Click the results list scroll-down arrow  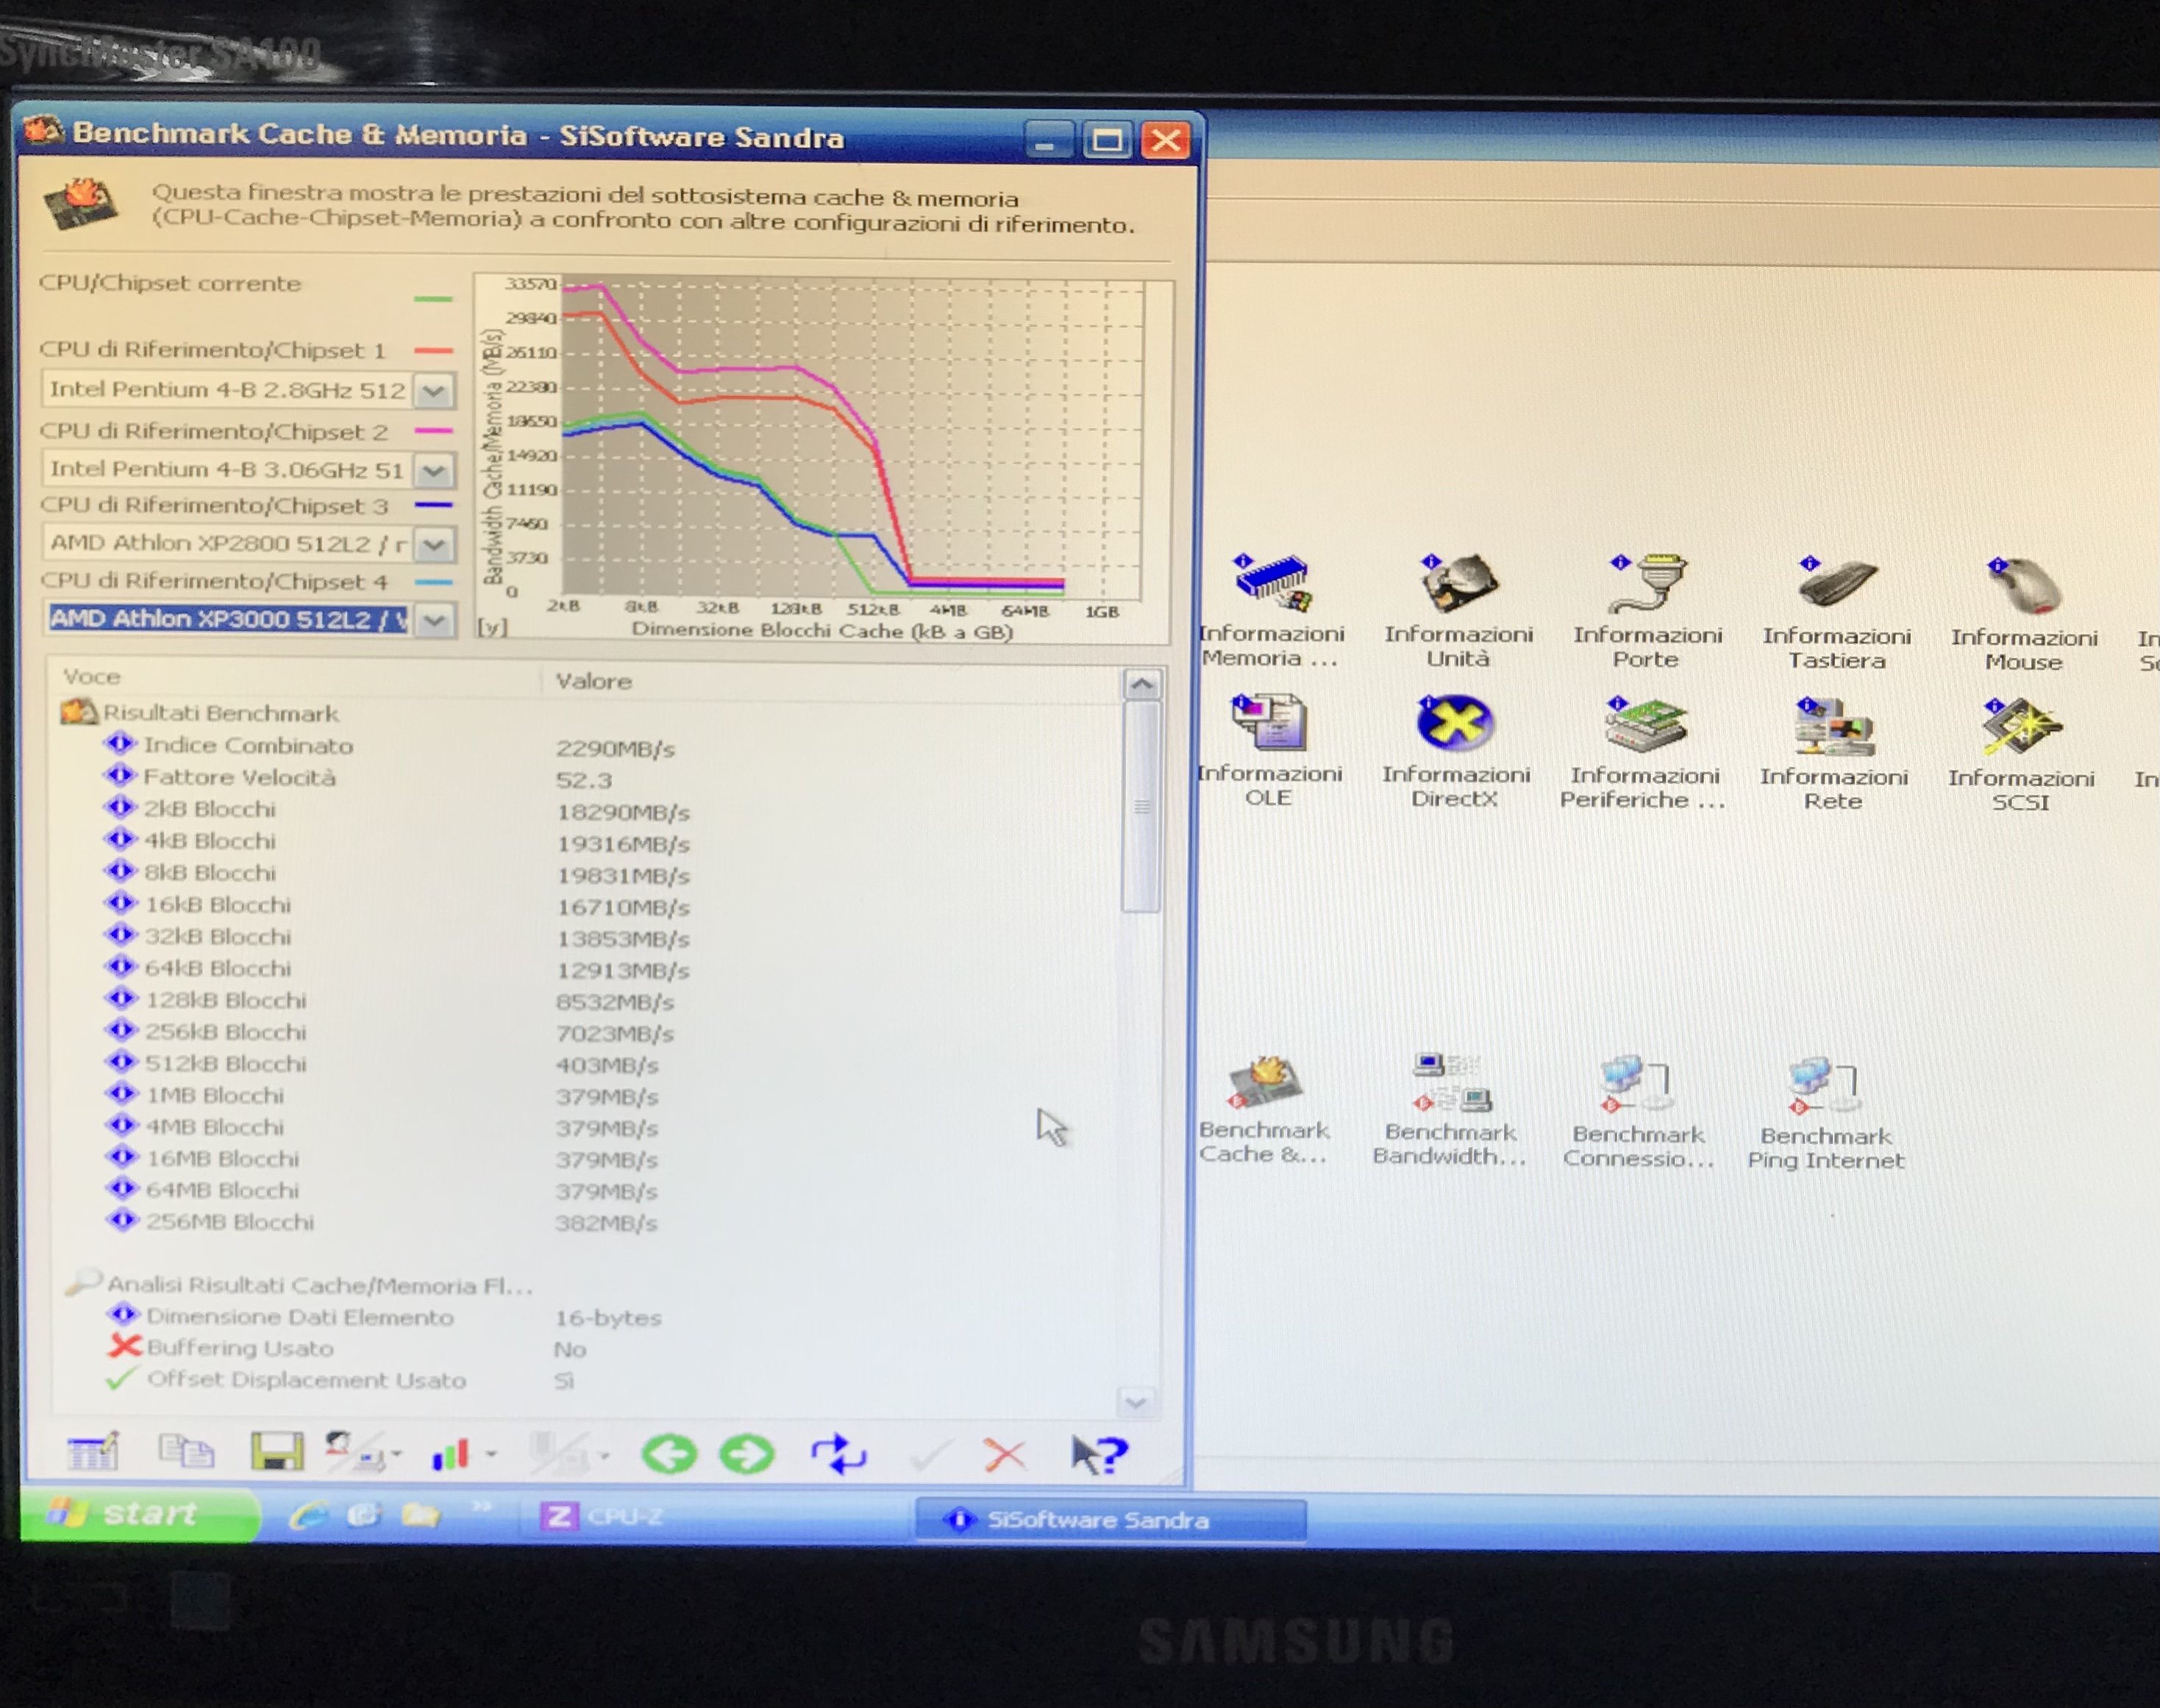click(1137, 1402)
